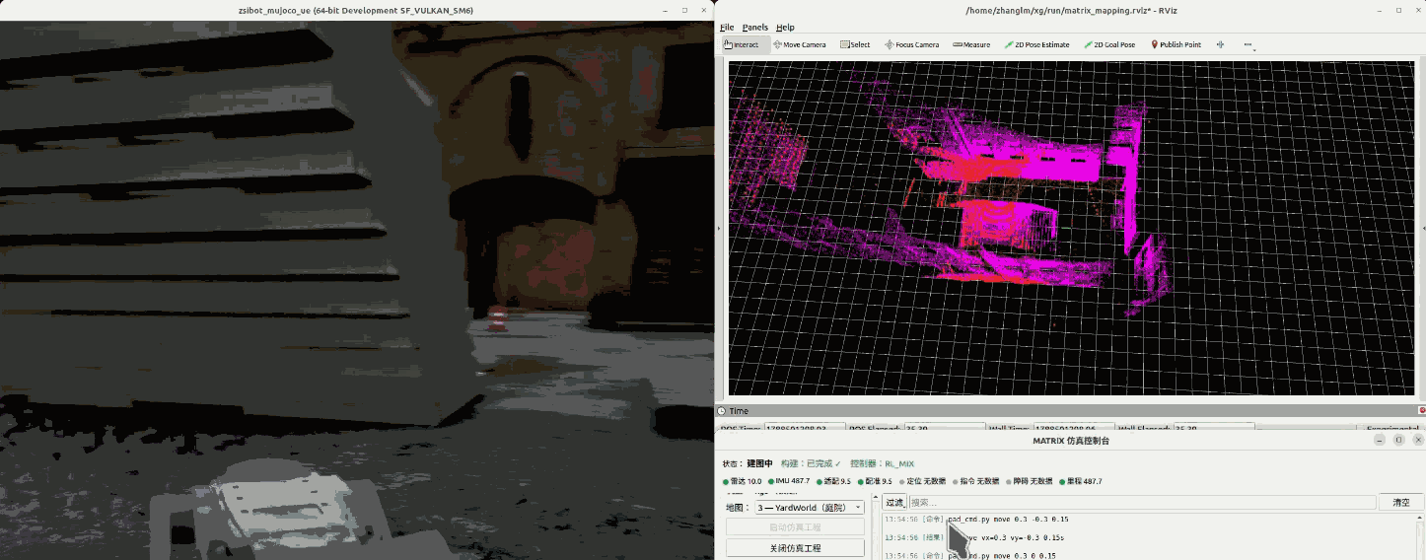Activate the Publish Point tool
This screenshot has width=1426, height=560.
point(1176,44)
